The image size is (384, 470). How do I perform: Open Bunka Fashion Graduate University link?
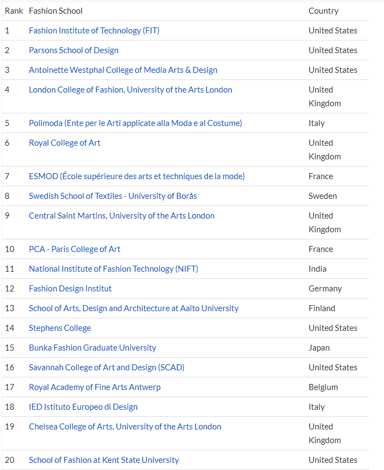pyautogui.click(x=93, y=348)
